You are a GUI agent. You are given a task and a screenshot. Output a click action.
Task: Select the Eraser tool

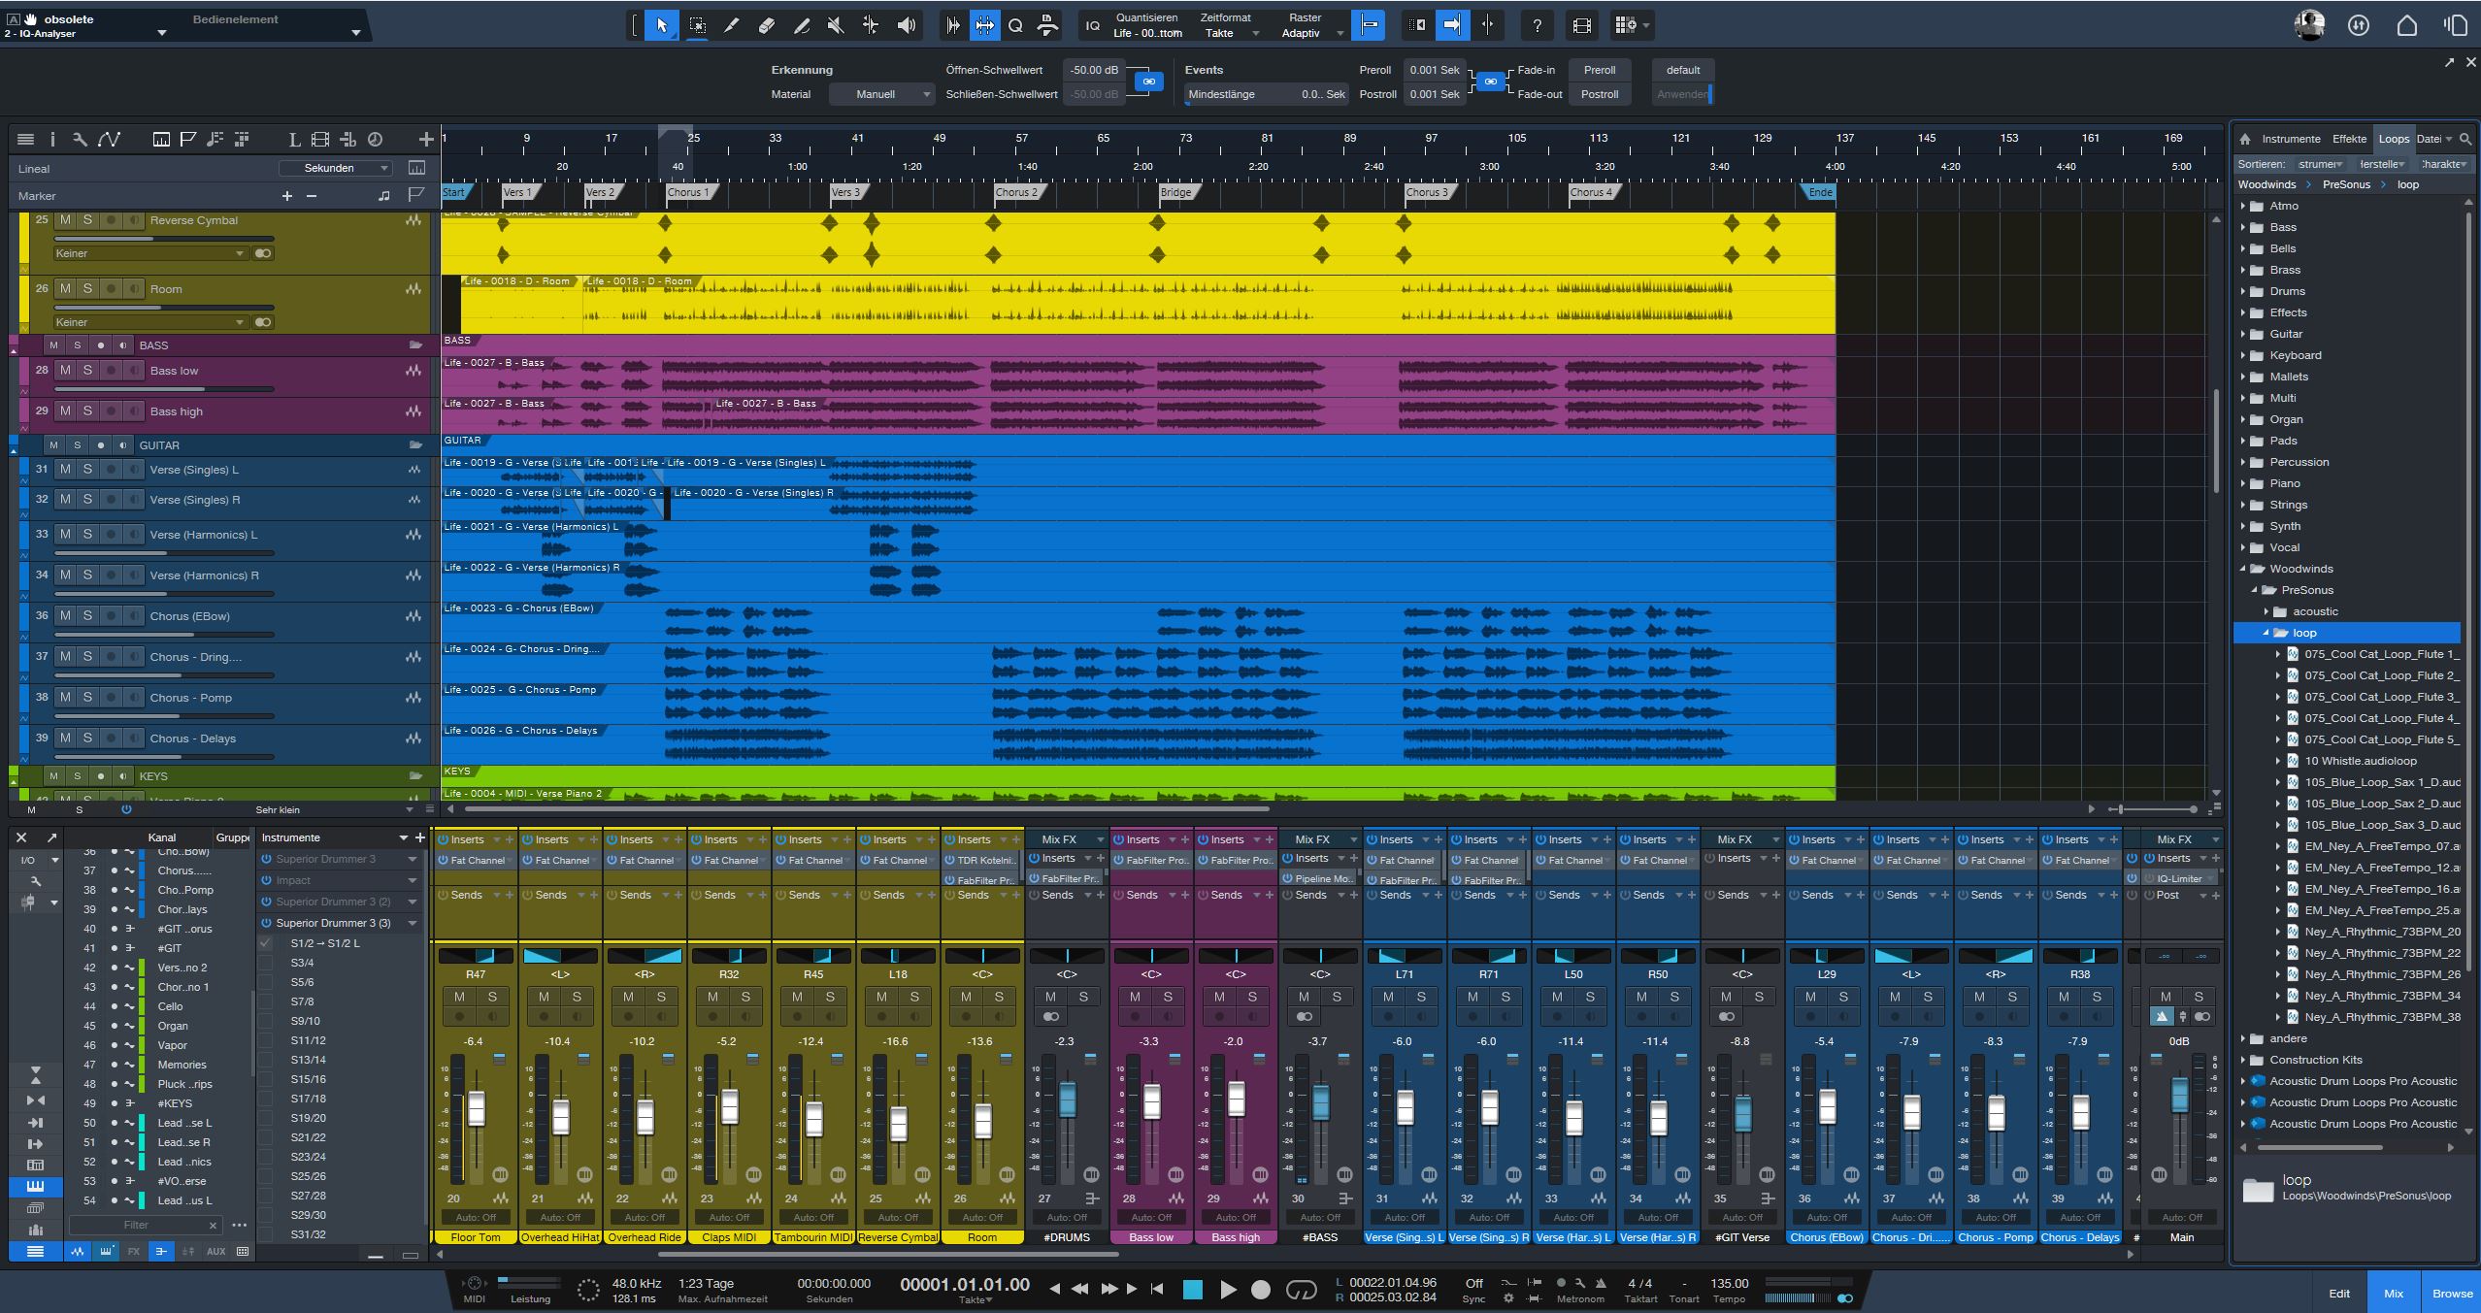(x=767, y=26)
